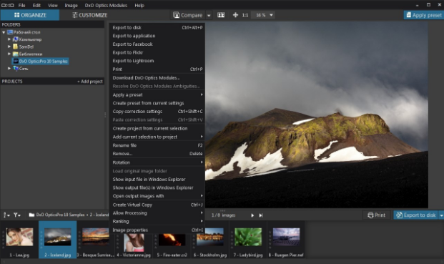Toggle the side-by-side view icon

click(x=221, y=15)
